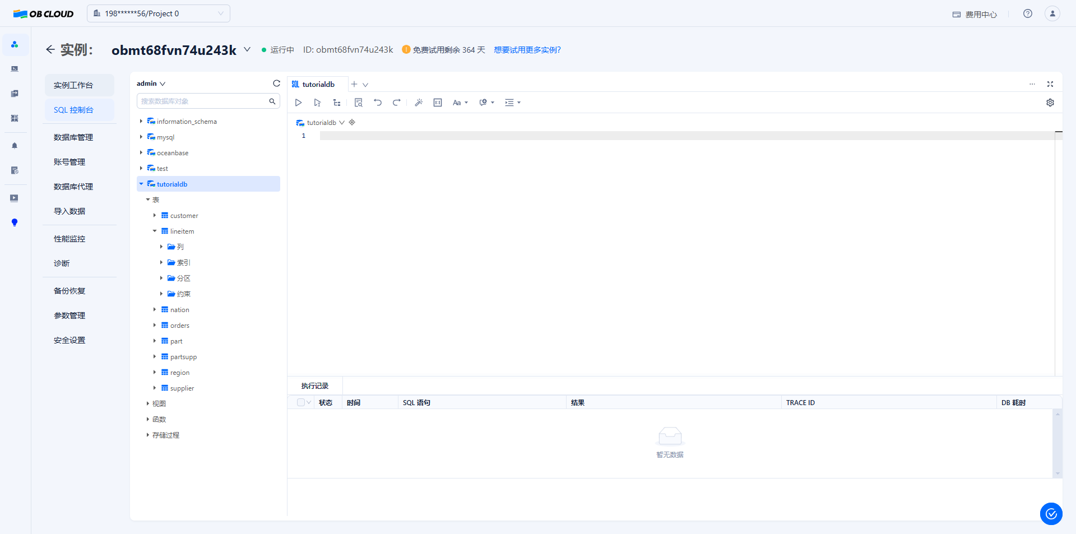
Task: Refresh the database object list
Action: 276,83
